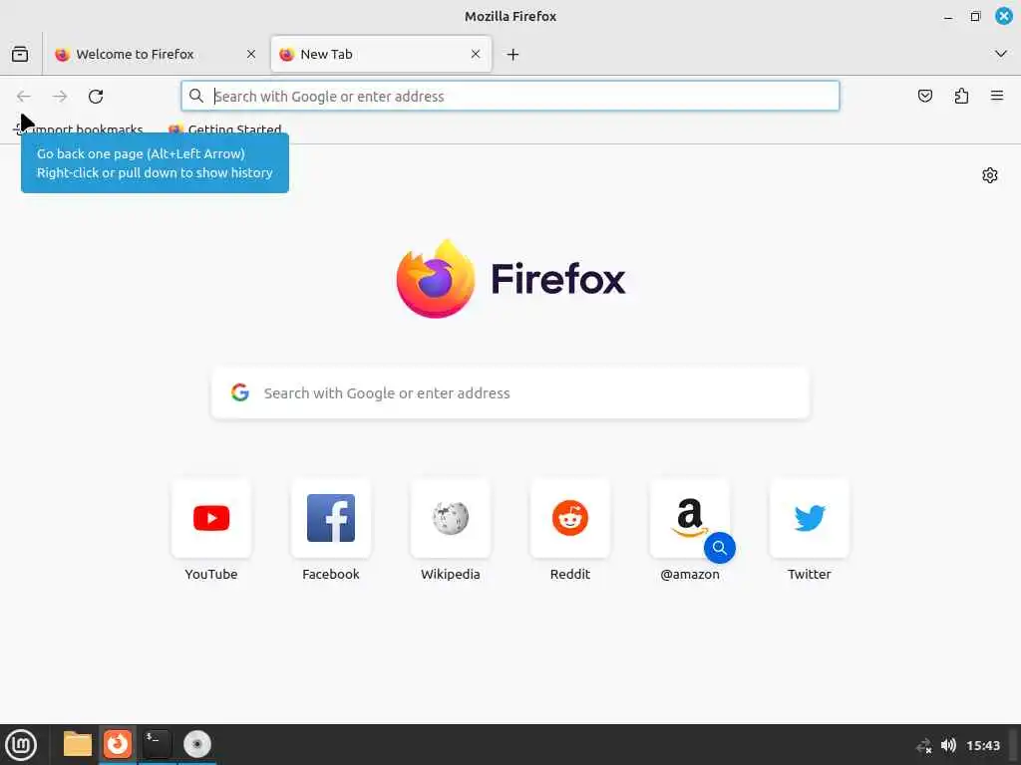Image resolution: width=1021 pixels, height=765 pixels.
Task: Maximize the Mozilla Firefox window
Action: (975, 16)
